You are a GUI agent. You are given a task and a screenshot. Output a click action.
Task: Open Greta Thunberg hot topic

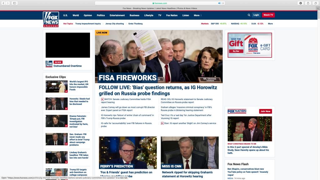(x=136, y=24)
